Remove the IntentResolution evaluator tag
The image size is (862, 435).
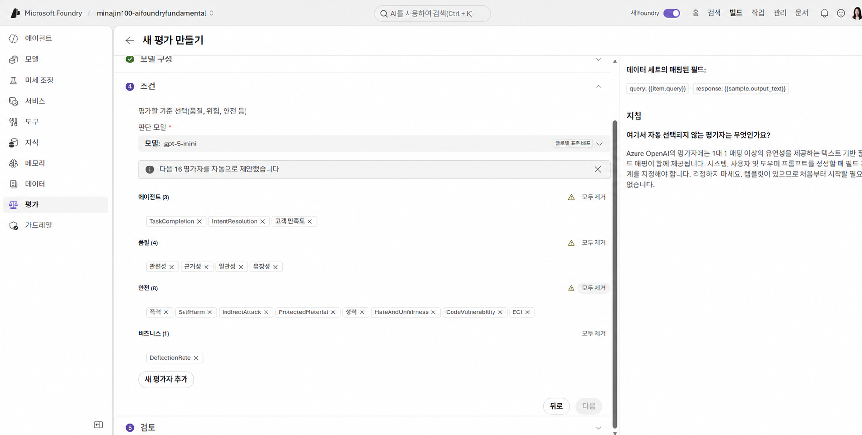263,222
